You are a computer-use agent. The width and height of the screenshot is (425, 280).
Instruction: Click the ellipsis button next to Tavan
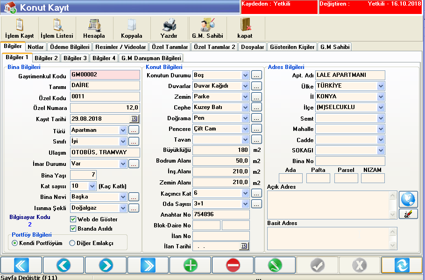point(256,139)
